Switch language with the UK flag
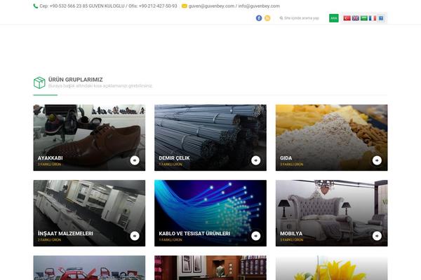Viewport: 421px width, 280px height. point(356,18)
